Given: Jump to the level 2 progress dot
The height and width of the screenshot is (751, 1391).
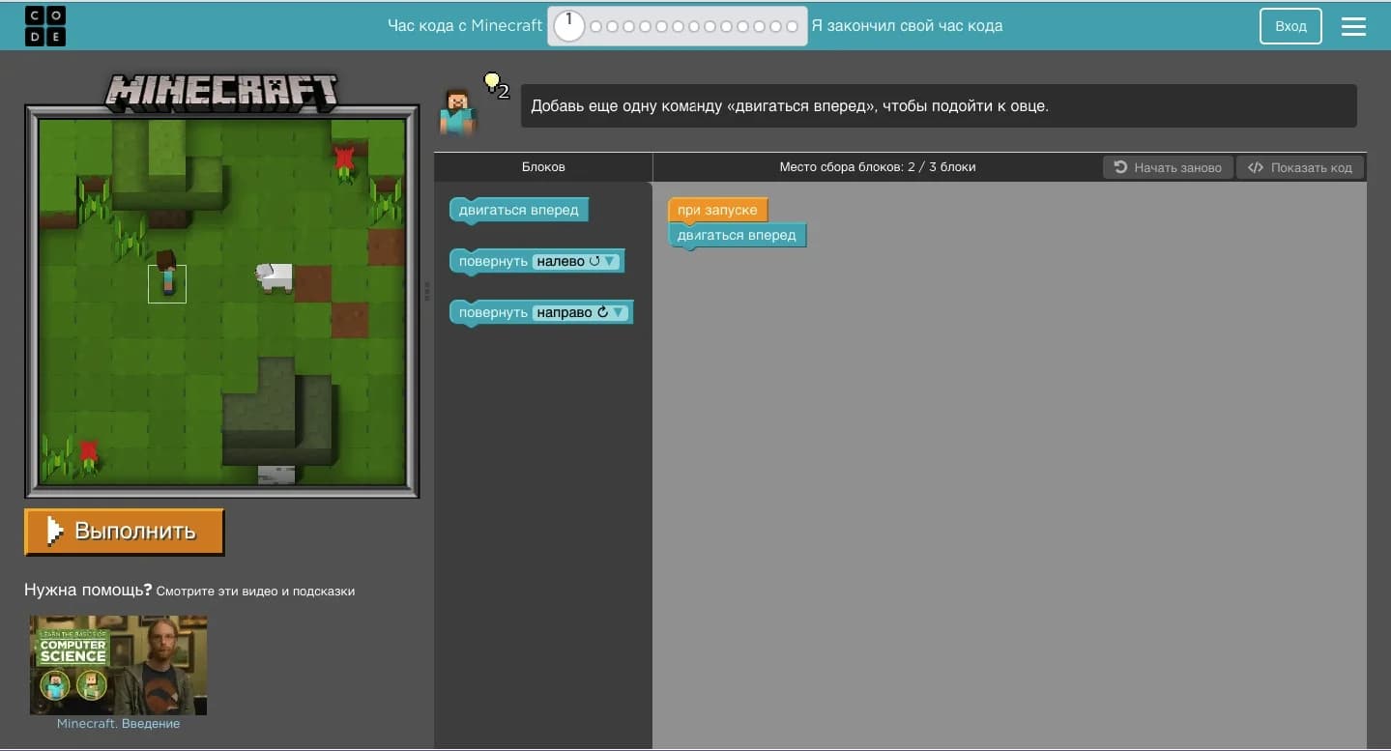Looking at the screenshot, I should (595, 27).
